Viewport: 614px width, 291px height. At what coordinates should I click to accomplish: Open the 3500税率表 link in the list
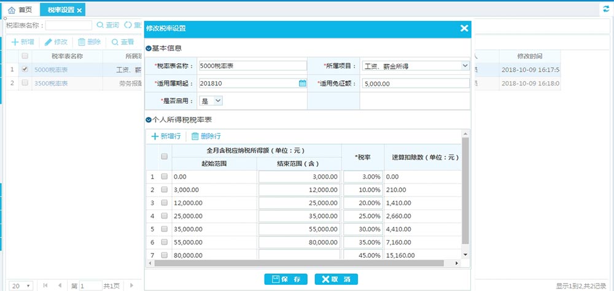51,83
